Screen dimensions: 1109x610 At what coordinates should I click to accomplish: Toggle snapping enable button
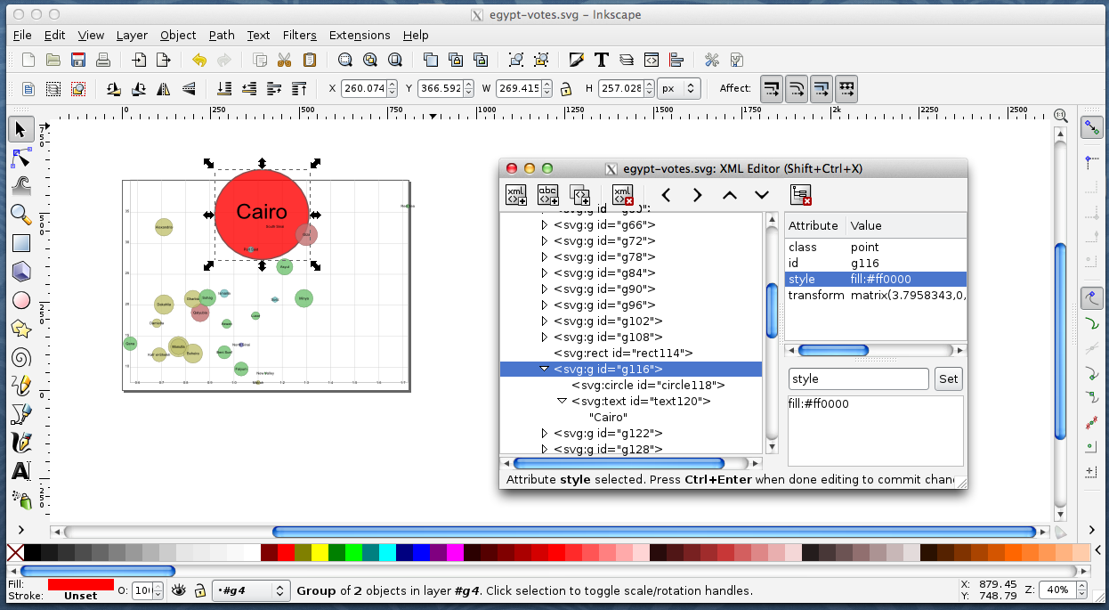[x=1090, y=128]
